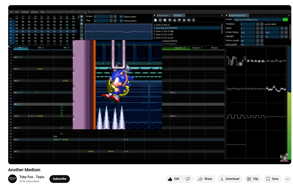293x185 pixels.
Task: Preview sample with the speaker icon
Action: click(189, 20)
